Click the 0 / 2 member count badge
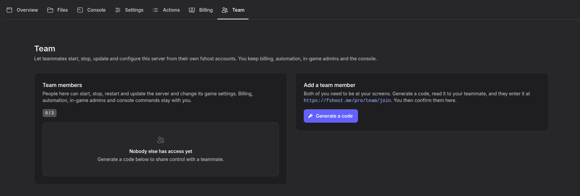 click(x=50, y=113)
